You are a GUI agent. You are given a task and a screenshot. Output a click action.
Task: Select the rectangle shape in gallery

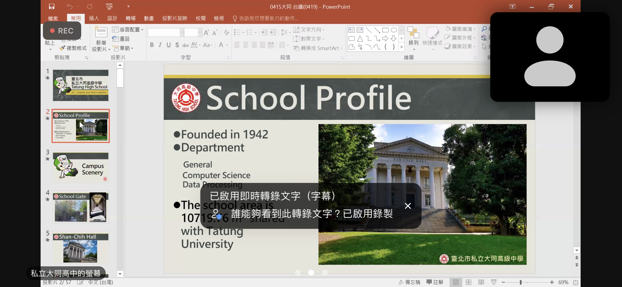pyautogui.click(x=385, y=30)
